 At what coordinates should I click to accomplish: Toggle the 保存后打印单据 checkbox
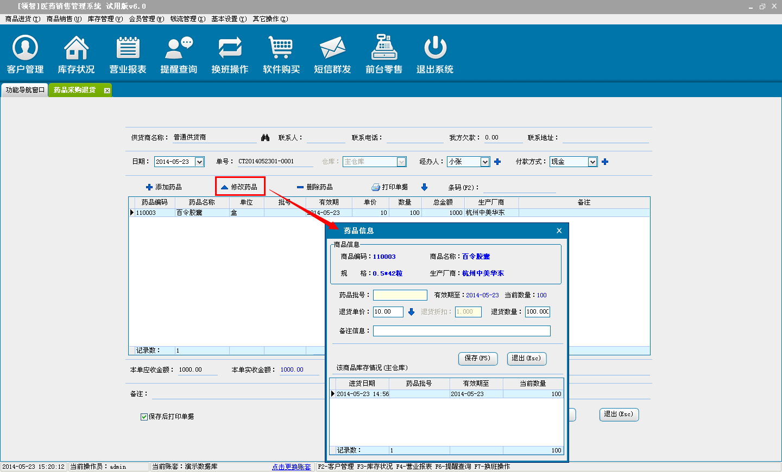[144, 417]
